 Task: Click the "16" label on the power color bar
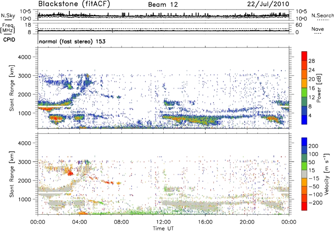coord(311,88)
